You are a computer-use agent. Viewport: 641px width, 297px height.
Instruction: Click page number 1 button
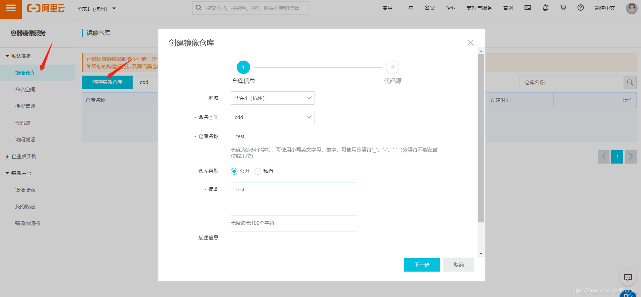tap(617, 157)
